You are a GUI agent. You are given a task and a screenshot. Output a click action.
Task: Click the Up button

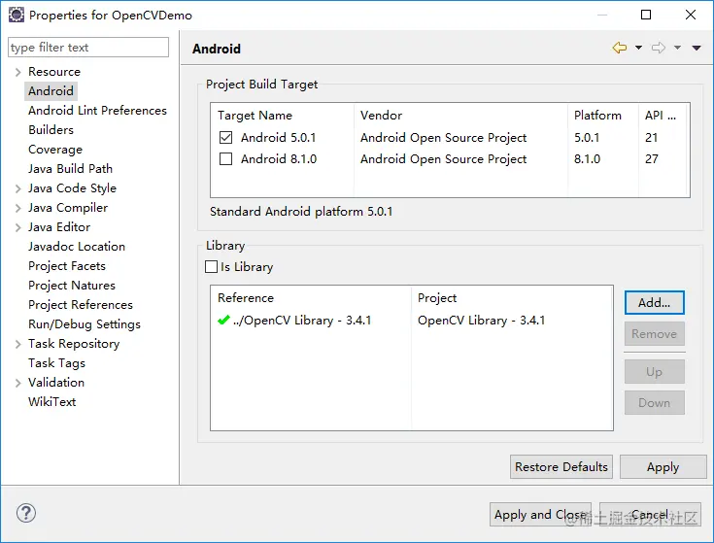point(655,372)
